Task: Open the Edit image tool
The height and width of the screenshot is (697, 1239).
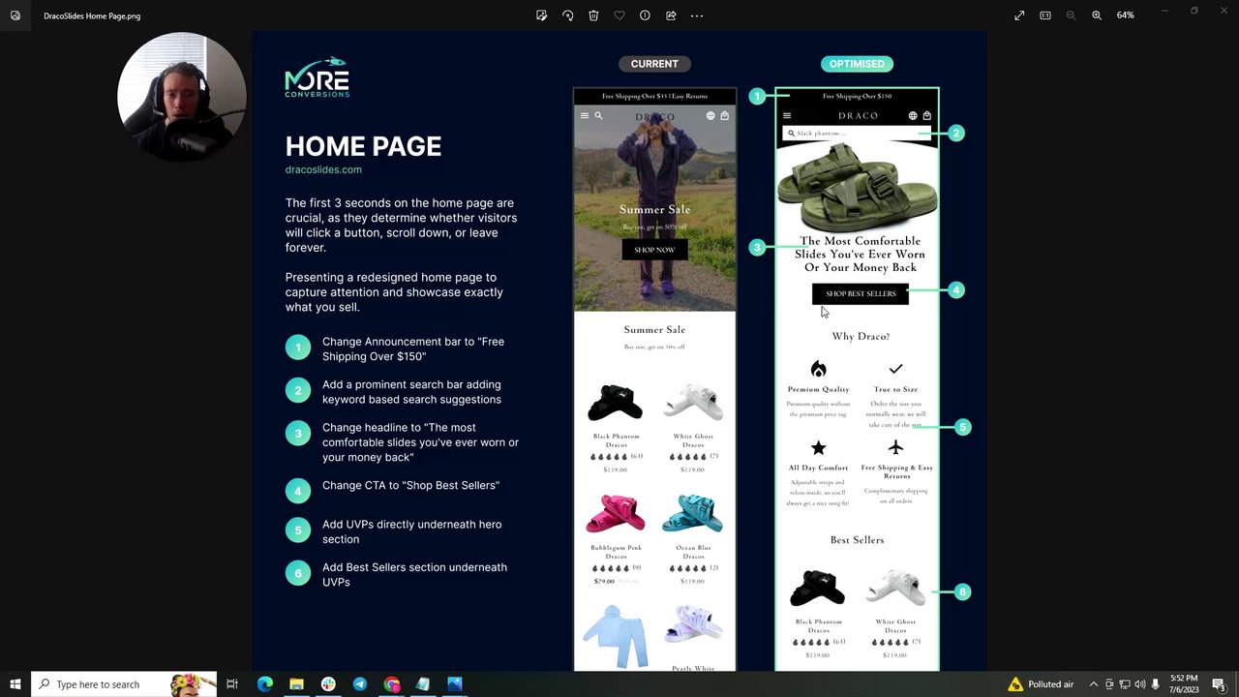Action: tap(542, 15)
